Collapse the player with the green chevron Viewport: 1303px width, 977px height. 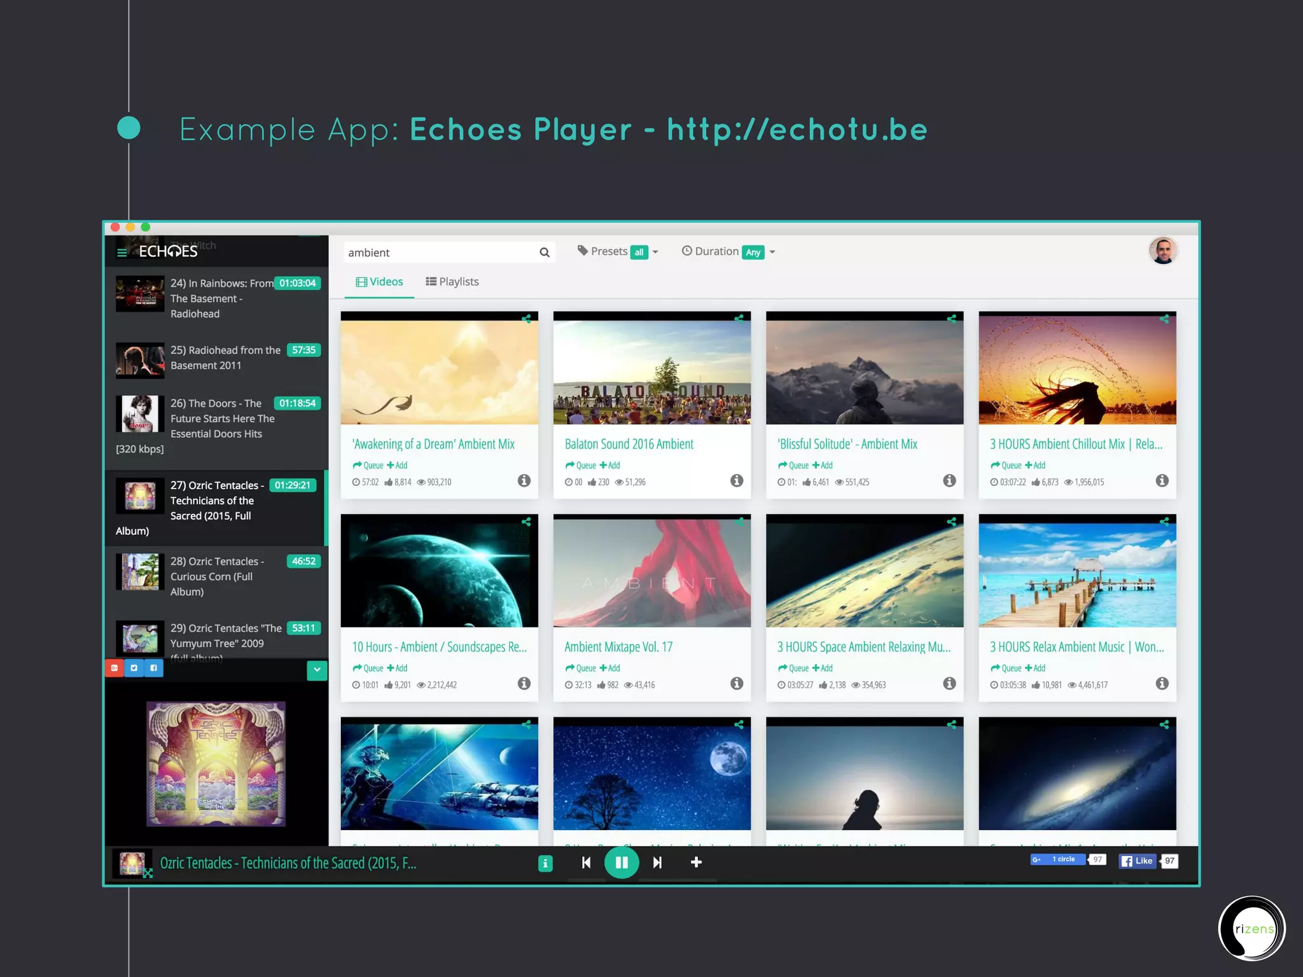pyautogui.click(x=317, y=670)
